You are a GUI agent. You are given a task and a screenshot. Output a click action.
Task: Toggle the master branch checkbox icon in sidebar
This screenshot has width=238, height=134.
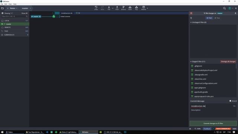coord(2,24)
